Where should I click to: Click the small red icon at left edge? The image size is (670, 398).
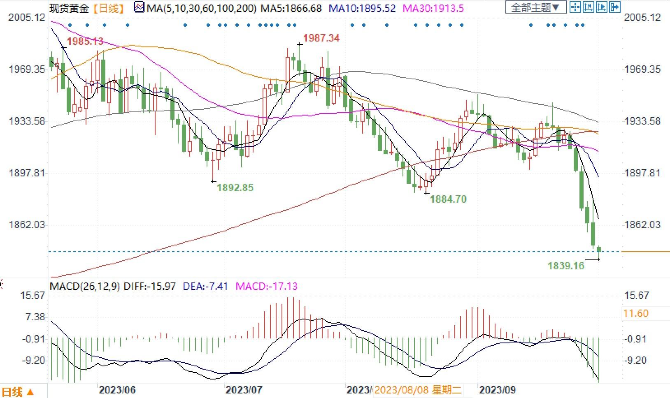[1, 284]
